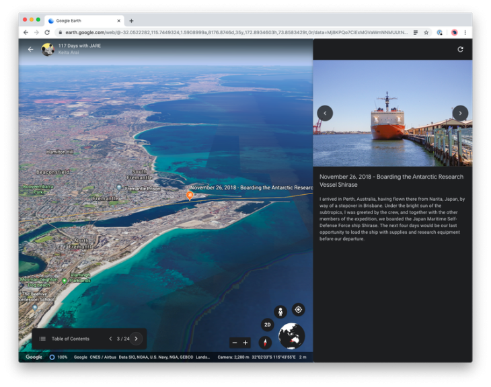Open the Chrome three-dot menu
The width and height of the screenshot is (491, 387).
point(465,32)
